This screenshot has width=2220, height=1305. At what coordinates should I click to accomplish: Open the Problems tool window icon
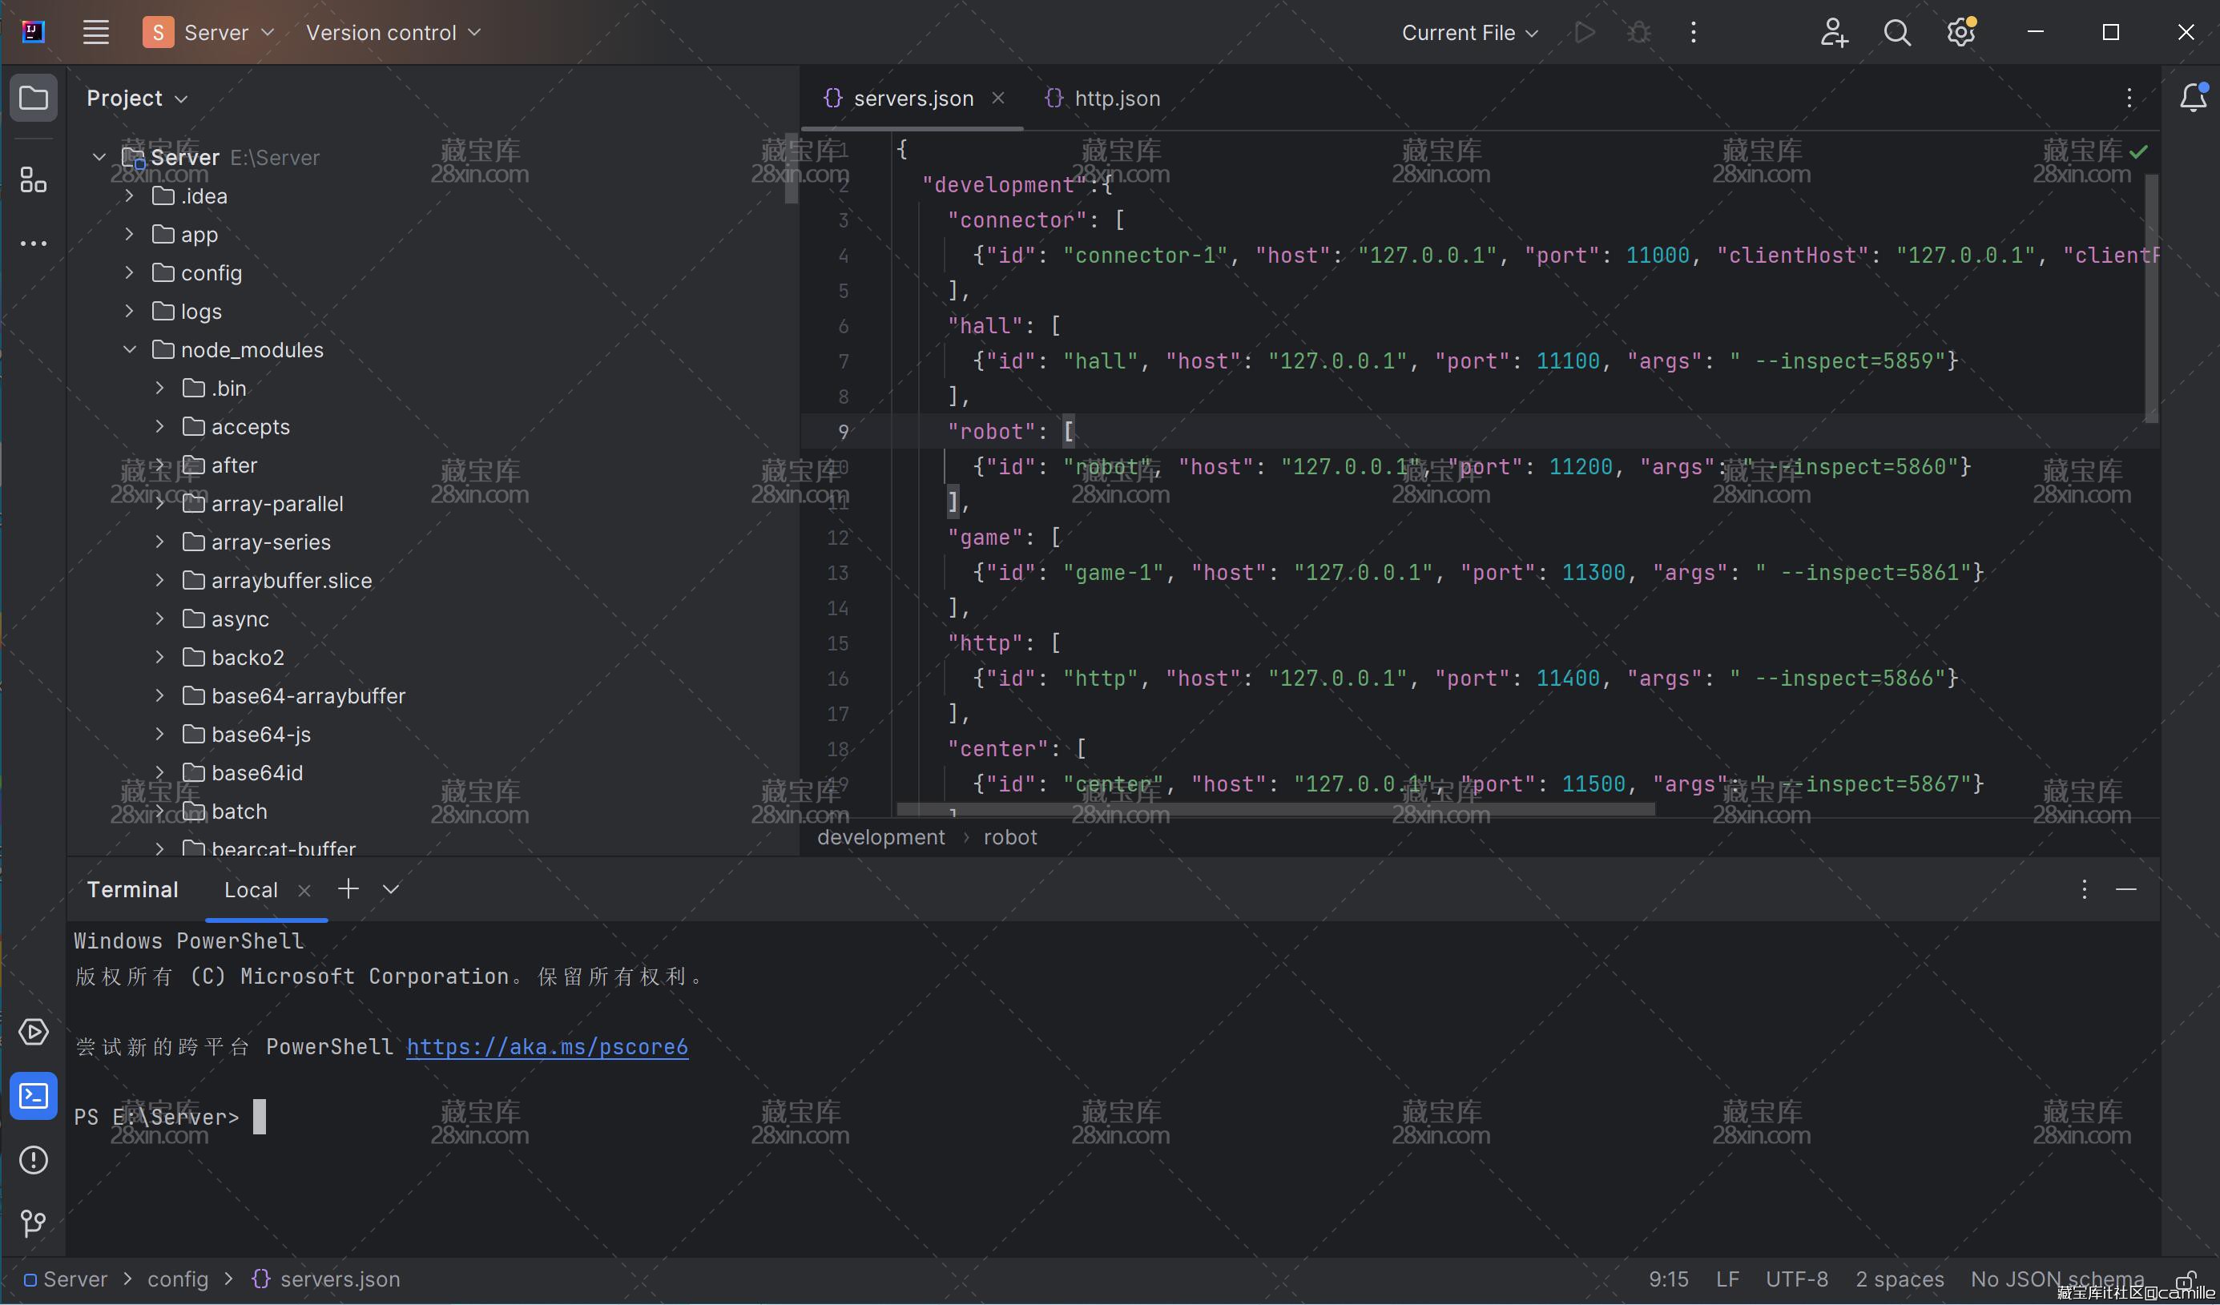34,1160
